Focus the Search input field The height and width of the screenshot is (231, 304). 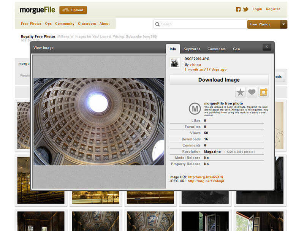(x=201, y=24)
